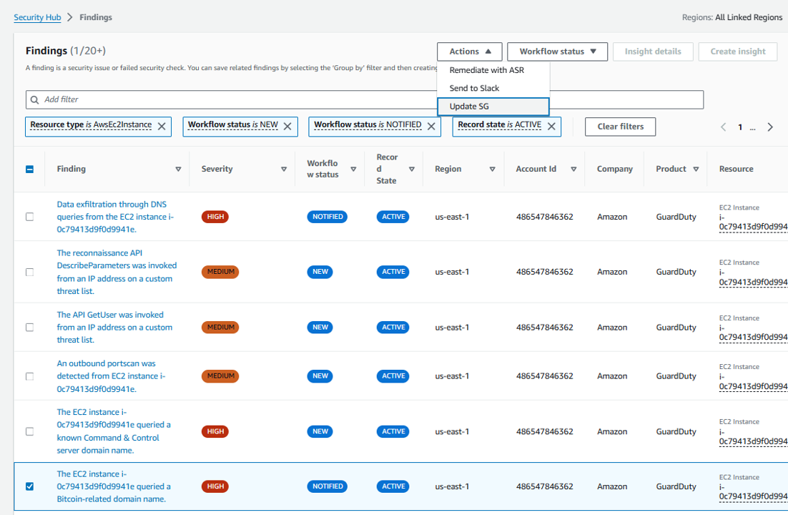Sort by the Record State column arrow
The image size is (788, 515).
click(412, 169)
